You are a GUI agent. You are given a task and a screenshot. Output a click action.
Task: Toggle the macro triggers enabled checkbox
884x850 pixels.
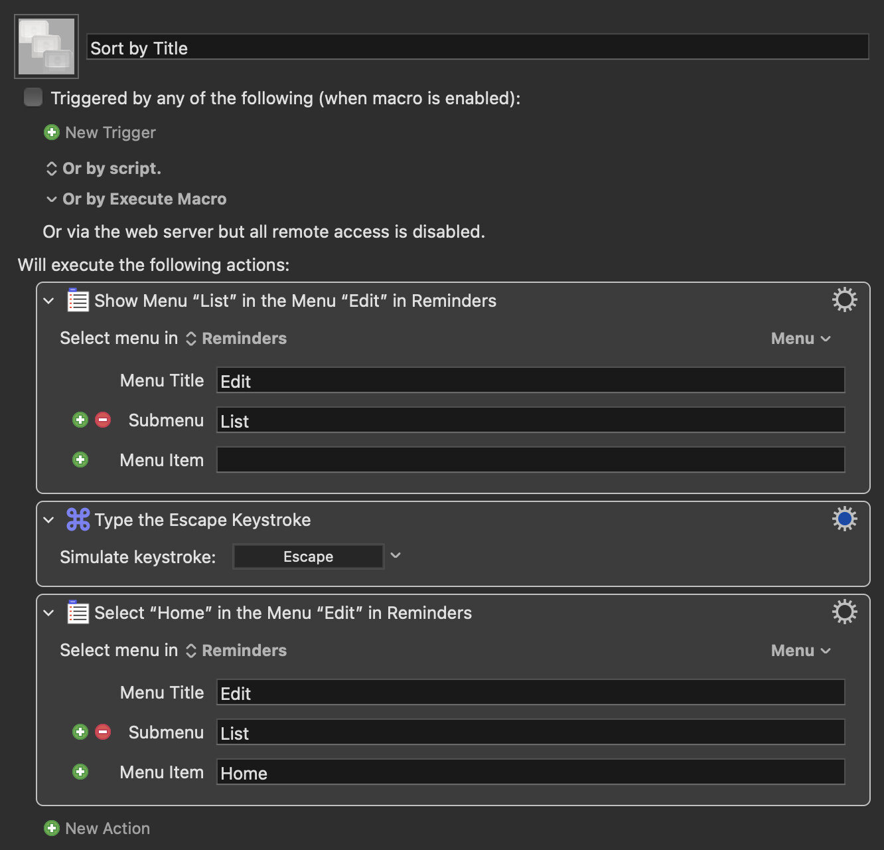click(x=33, y=98)
